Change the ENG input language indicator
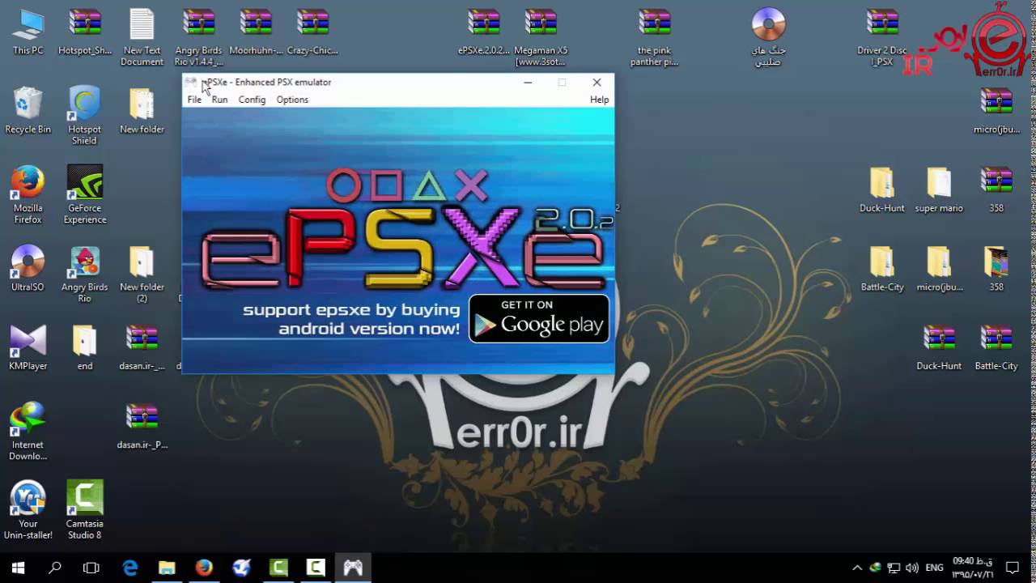 point(934,568)
